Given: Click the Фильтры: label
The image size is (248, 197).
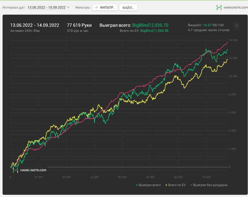Looking at the screenshot, I should tap(83, 7).
